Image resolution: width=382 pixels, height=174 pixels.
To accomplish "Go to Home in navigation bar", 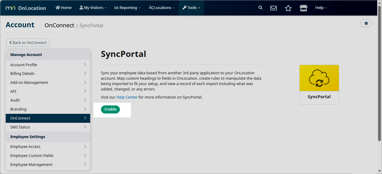I will pos(64,8).
